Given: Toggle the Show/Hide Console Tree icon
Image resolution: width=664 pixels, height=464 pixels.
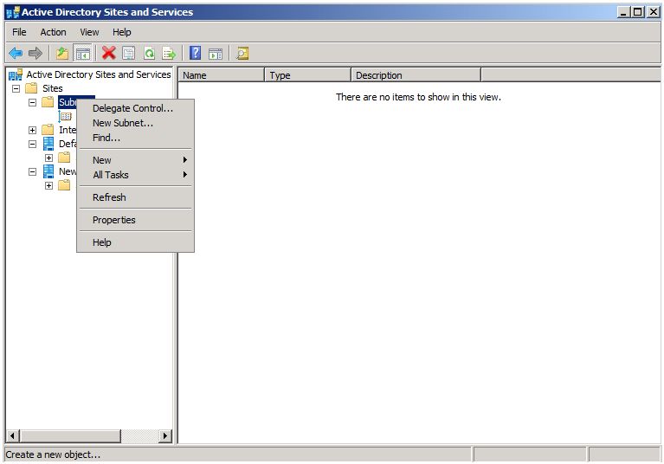Looking at the screenshot, I should (x=82, y=54).
